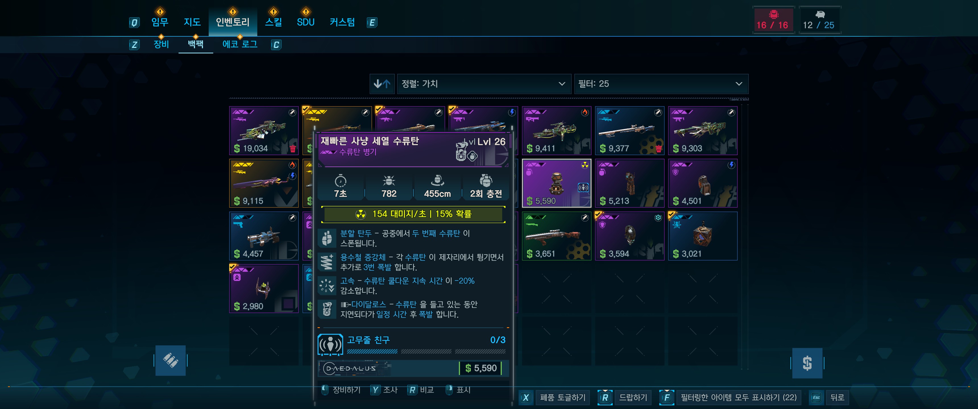Click the sort direction arrows icon
Viewport: 978px width, 409px height.
point(382,84)
